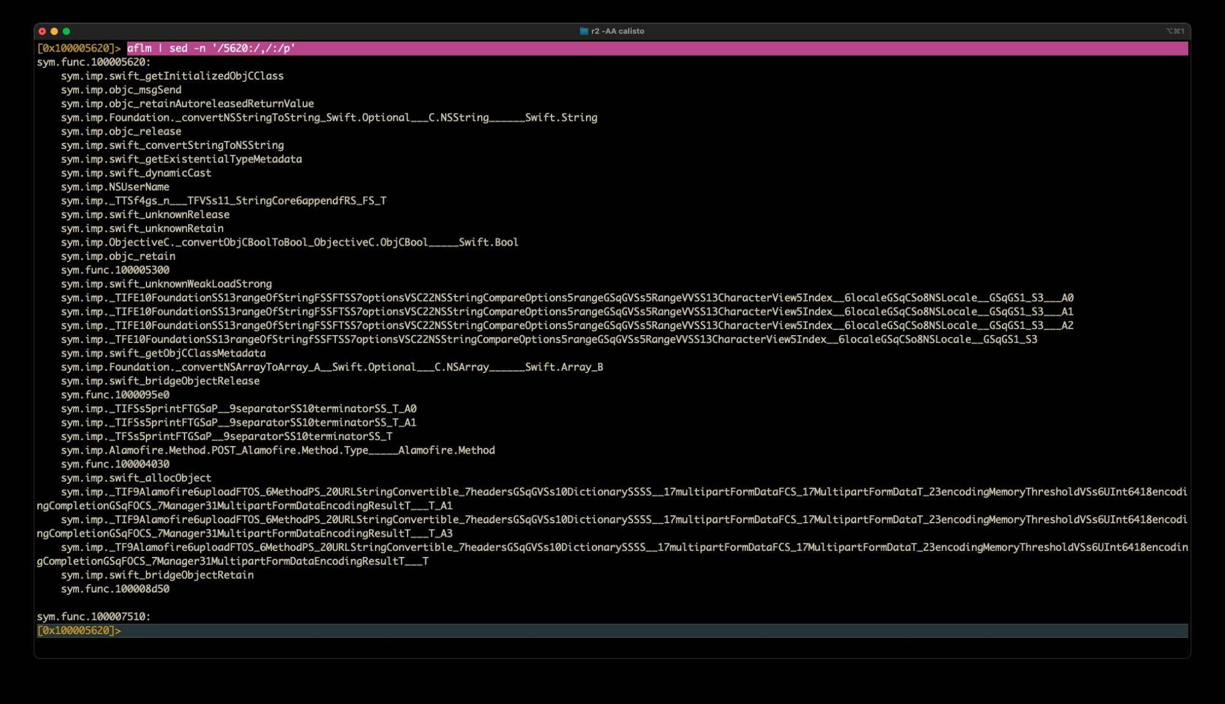
Task: Click the green zoom window button
Action: coord(66,31)
